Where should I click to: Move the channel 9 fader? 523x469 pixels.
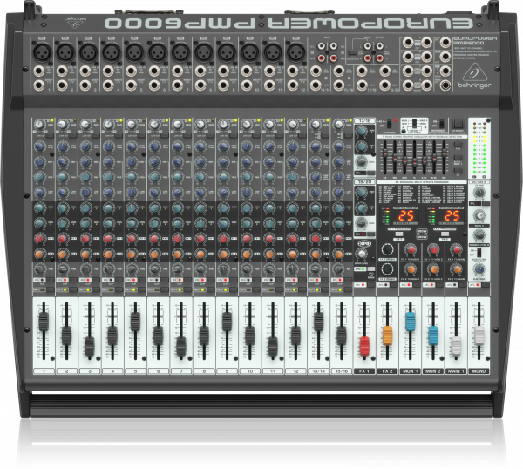pos(227,322)
